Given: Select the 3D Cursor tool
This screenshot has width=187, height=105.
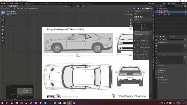Looking at the screenshot, I should point(3,16).
